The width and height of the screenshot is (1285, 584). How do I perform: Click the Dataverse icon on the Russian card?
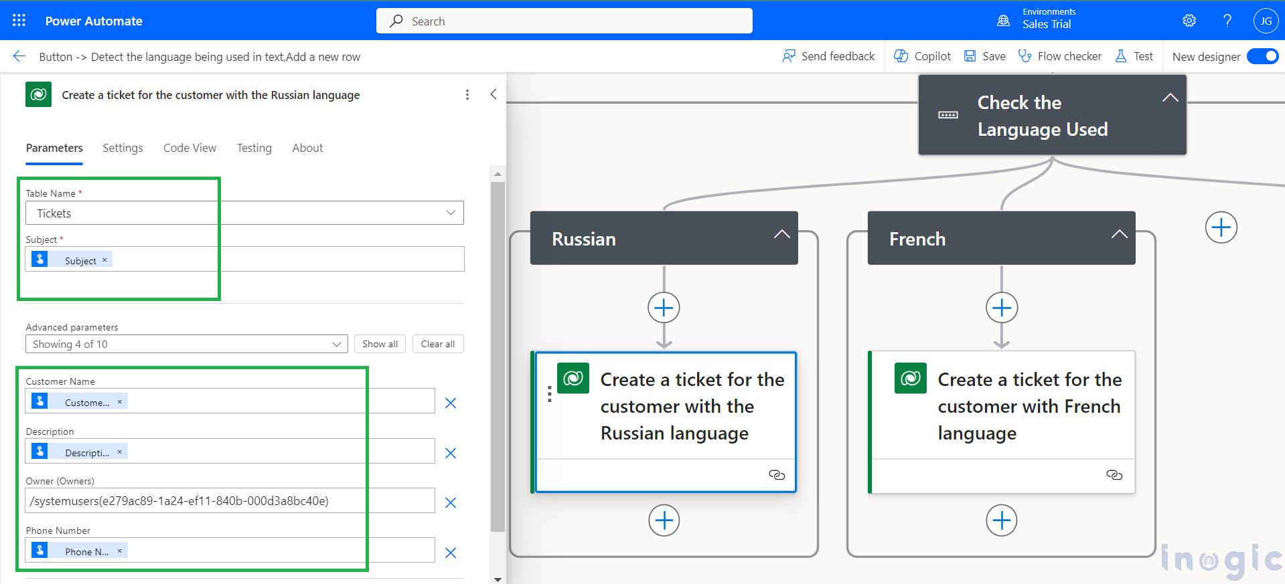[573, 379]
